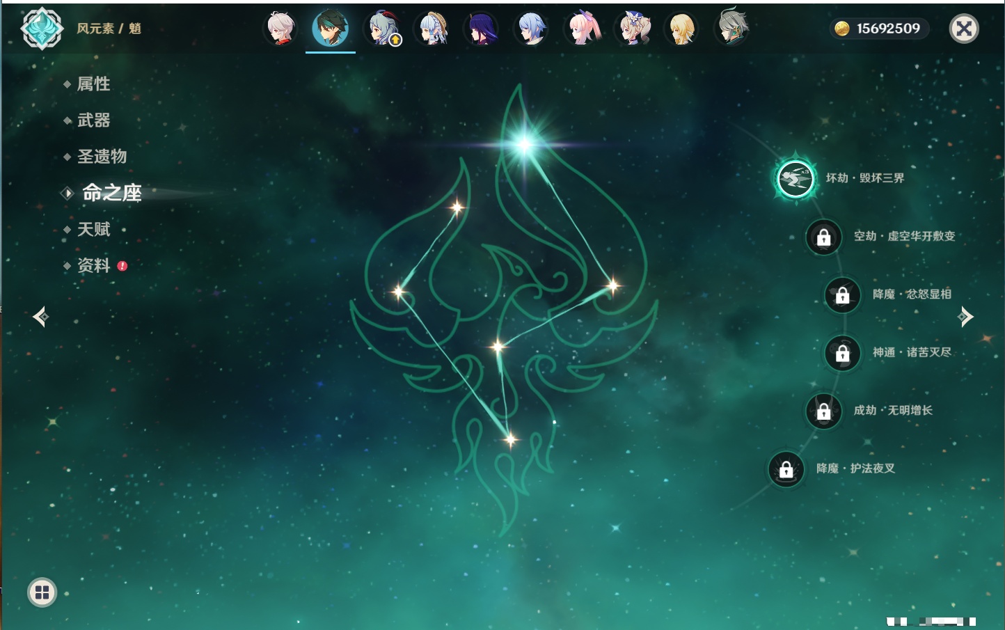Open the 天赋 talents menu

click(93, 229)
